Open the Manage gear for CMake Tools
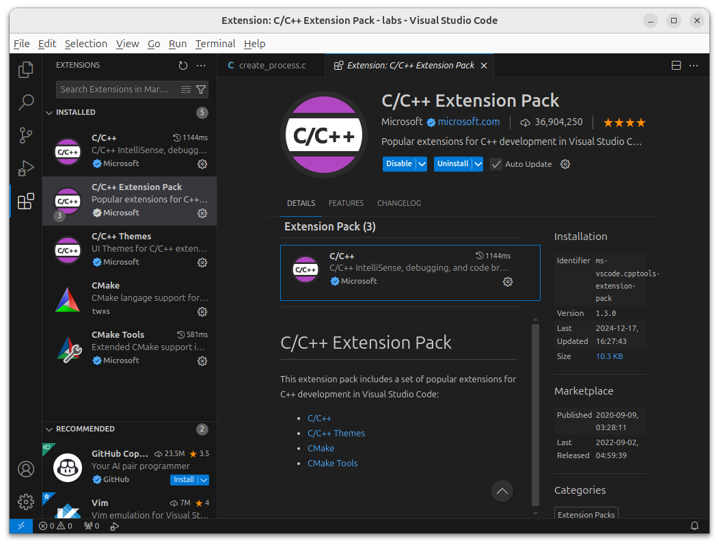 (x=202, y=361)
